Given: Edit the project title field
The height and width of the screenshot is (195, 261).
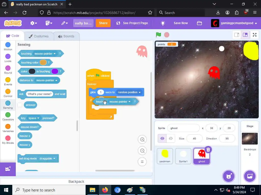Looking at the screenshot, I should point(83,23).
